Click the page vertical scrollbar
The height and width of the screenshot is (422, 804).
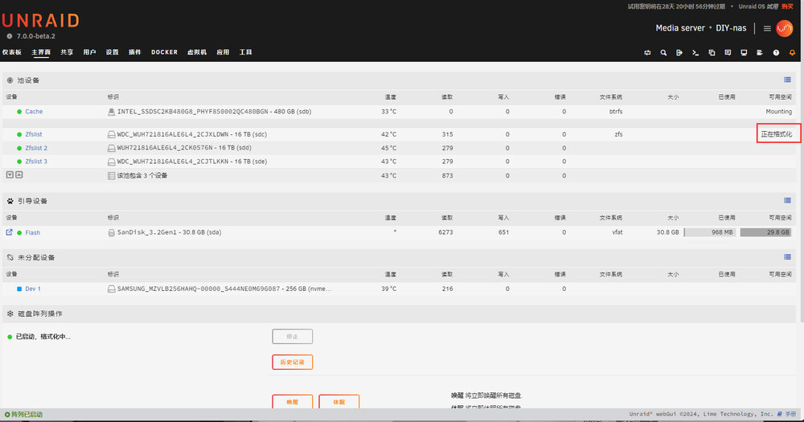click(x=801, y=192)
